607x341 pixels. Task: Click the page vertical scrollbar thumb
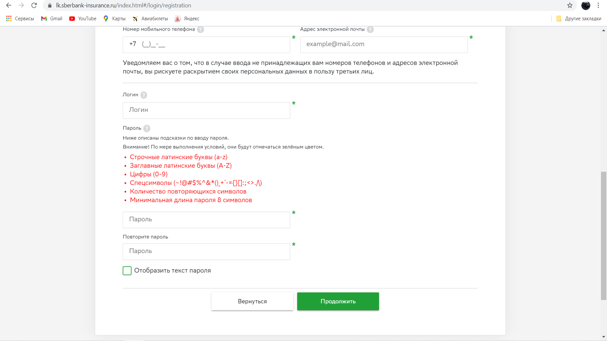[x=604, y=236]
